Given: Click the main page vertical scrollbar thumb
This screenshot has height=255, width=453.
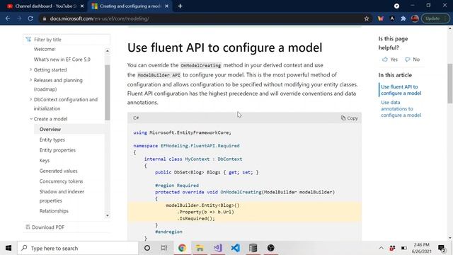Looking at the screenshot, I should (x=450, y=84).
